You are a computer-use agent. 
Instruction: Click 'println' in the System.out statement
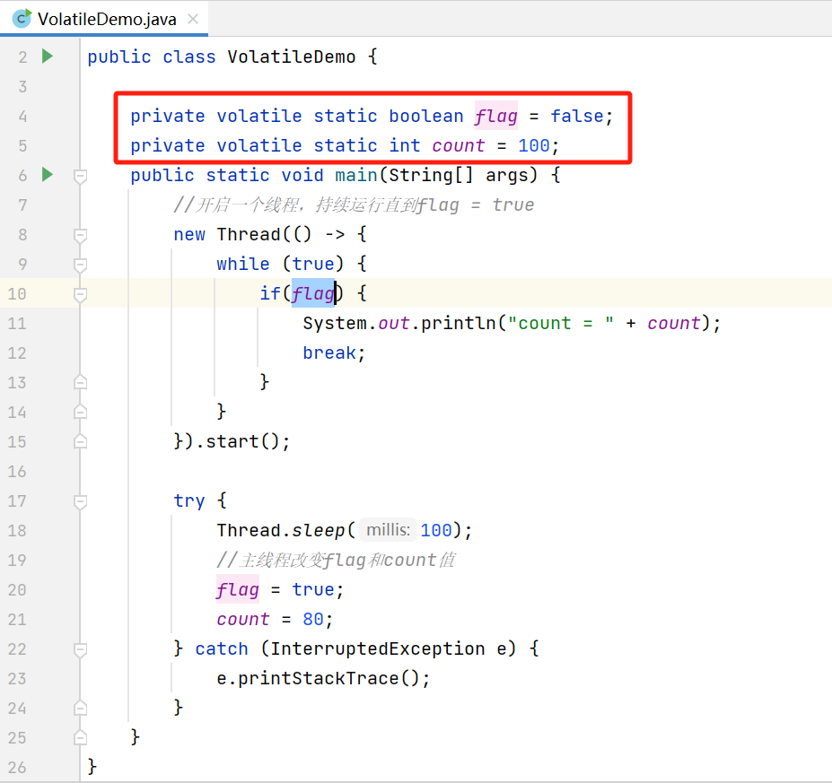point(459,323)
